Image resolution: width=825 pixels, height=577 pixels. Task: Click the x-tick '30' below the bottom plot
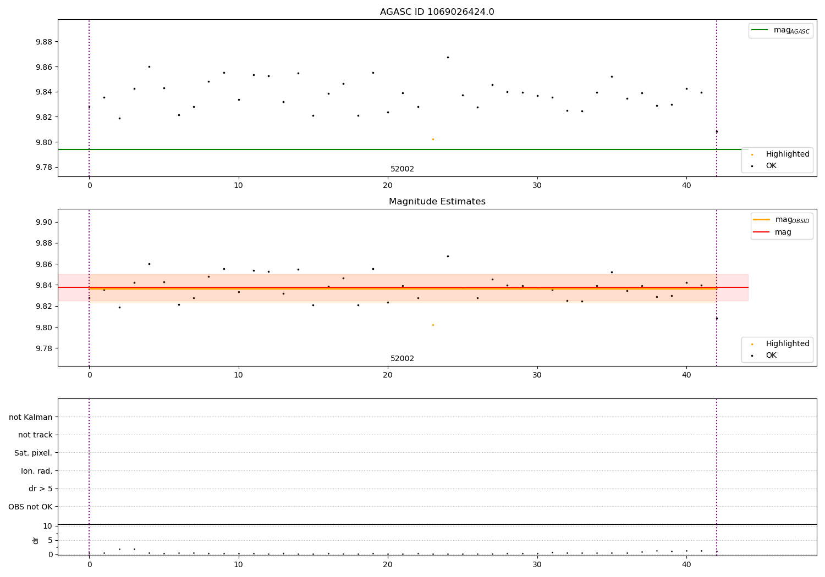tap(537, 565)
